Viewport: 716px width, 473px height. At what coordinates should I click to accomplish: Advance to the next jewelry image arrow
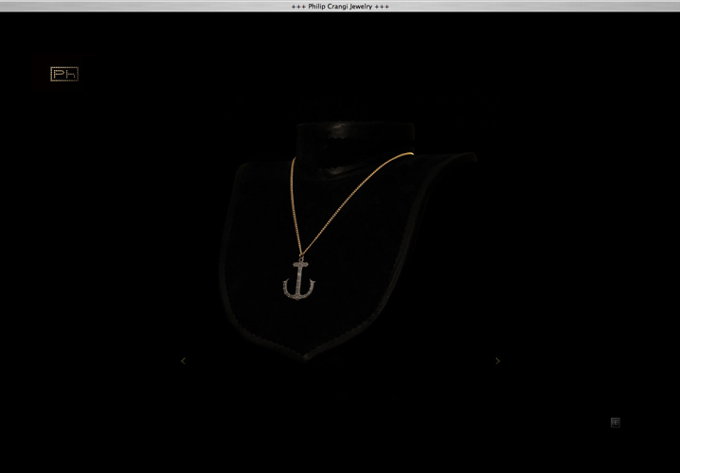click(x=498, y=360)
